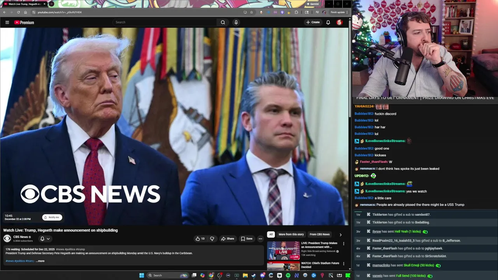Click ReadPsalm22 gifted sub to B_Jefferson
The image size is (498, 280).
pos(416,241)
